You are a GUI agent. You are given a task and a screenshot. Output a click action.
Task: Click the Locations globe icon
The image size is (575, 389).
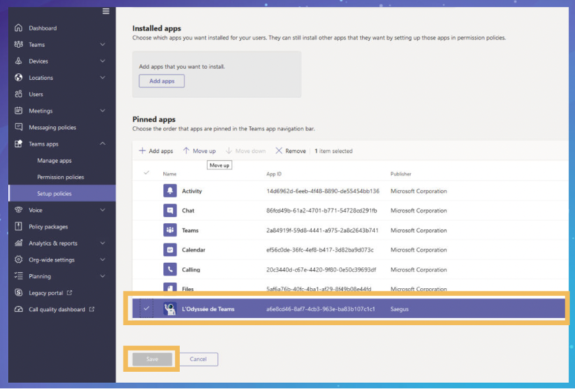tap(18, 77)
